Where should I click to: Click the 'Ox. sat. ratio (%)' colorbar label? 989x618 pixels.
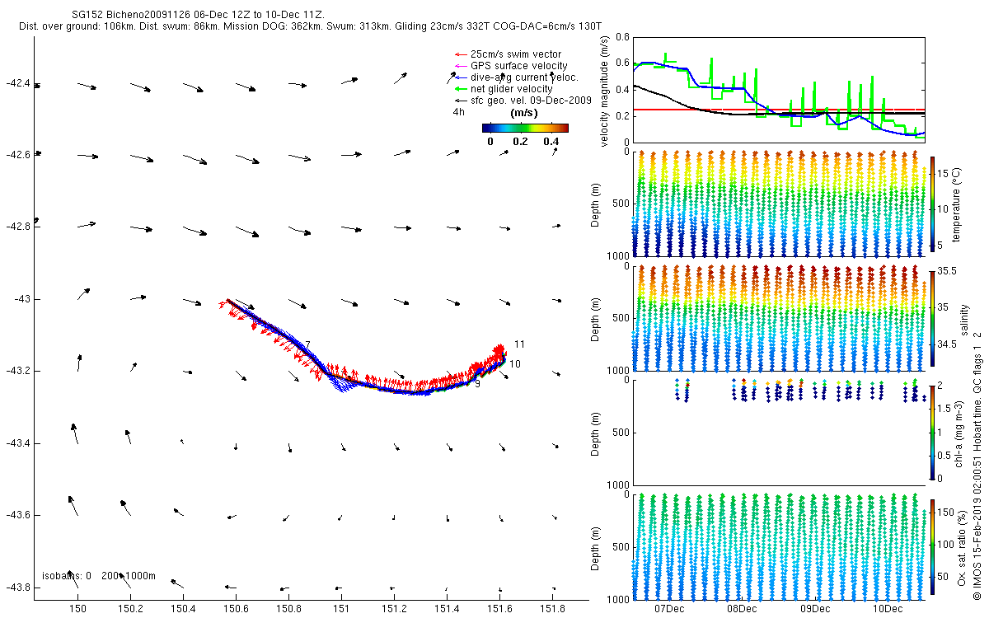(963, 547)
